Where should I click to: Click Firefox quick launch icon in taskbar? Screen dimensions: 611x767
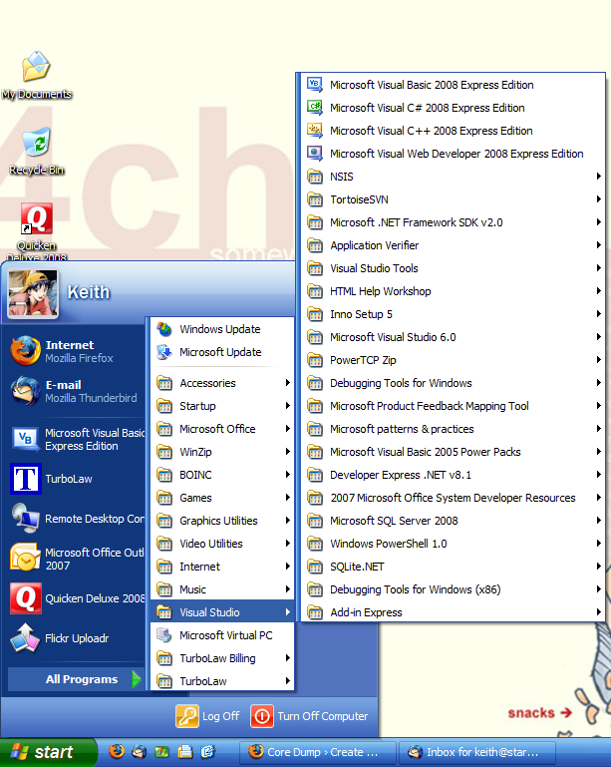tap(117, 751)
